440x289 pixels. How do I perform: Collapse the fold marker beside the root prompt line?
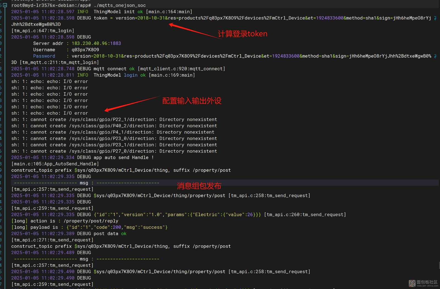pos(5,5)
